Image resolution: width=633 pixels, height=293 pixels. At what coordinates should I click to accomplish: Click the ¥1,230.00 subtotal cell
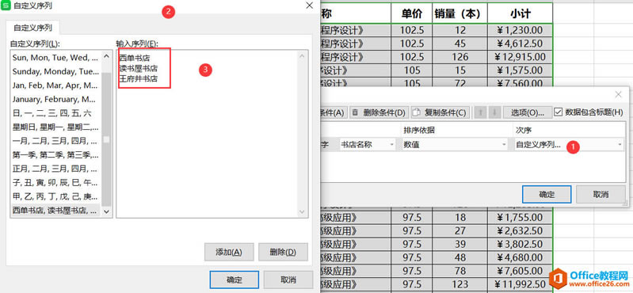(520, 30)
